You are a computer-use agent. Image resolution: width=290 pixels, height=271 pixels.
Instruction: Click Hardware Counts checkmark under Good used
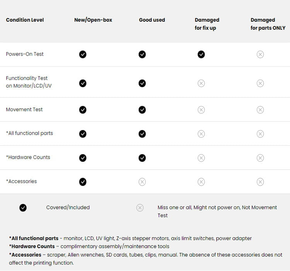click(x=142, y=158)
